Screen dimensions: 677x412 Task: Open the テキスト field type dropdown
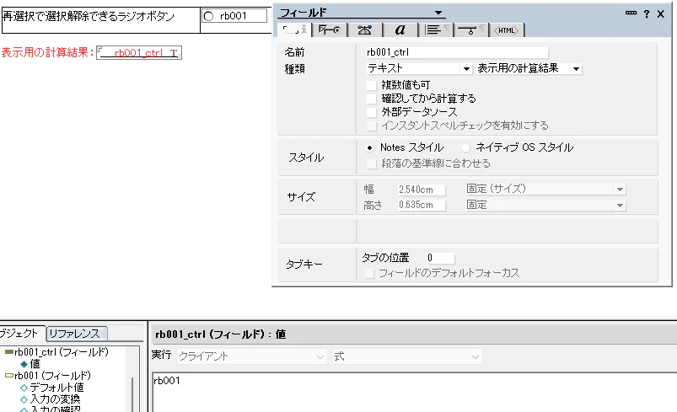click(466, 69)
